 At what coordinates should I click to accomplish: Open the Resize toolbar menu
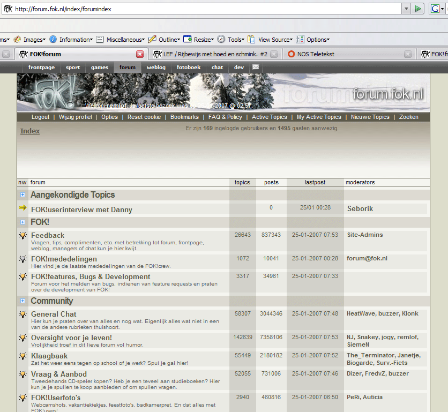point(199,40)
